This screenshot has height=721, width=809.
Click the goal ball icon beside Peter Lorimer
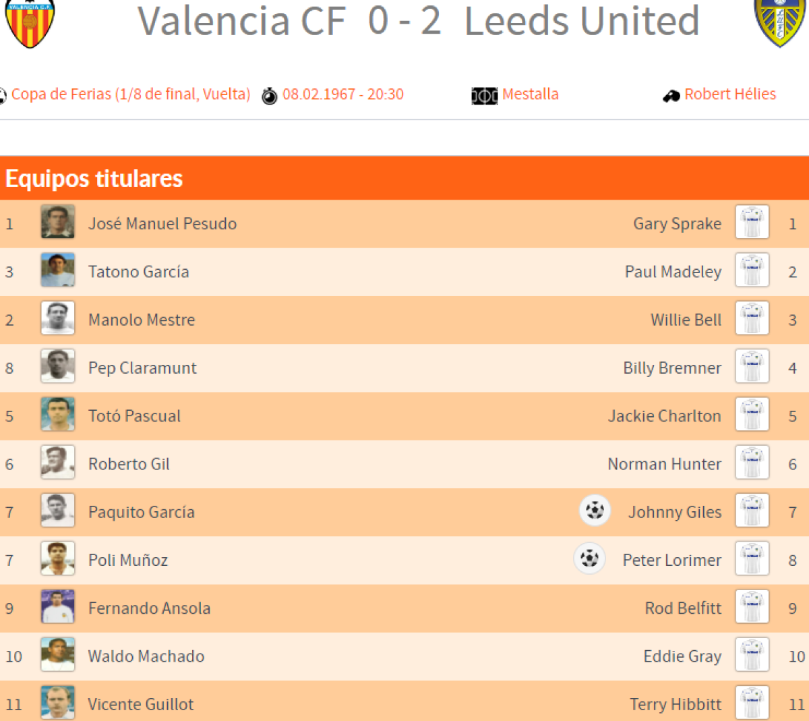[x=589, y=558]
